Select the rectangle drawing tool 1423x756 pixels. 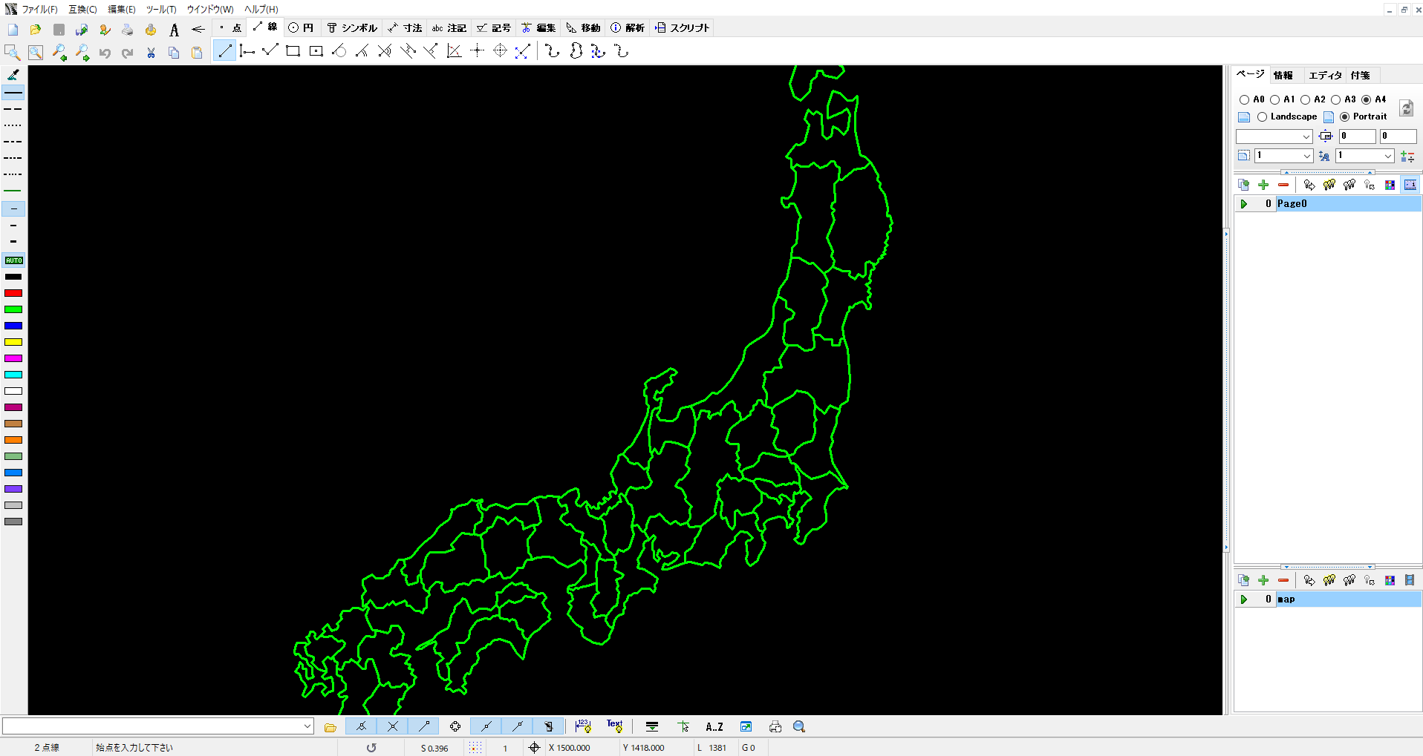pos(293,50)
